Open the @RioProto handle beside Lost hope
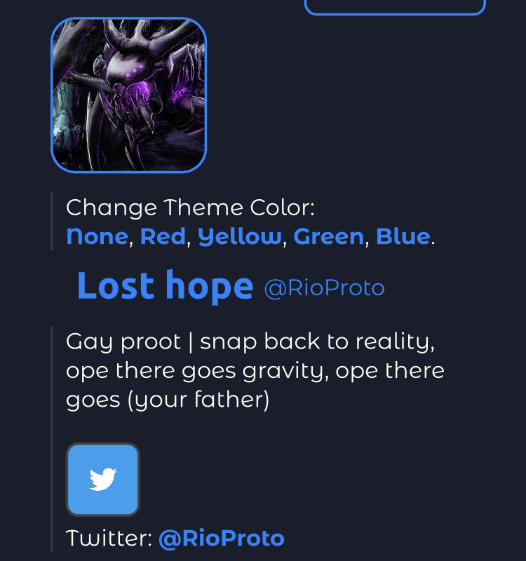Screen dimensions: 526x561 324,288
